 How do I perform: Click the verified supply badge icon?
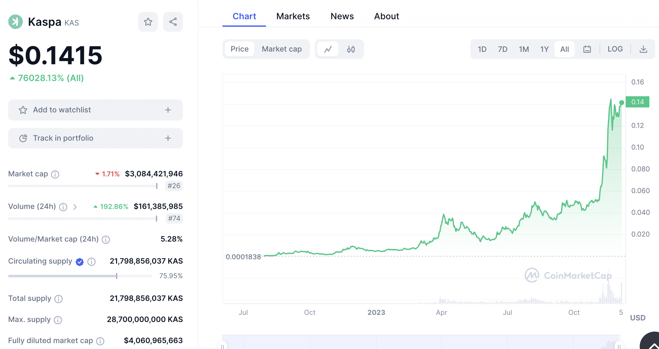(80, 262)
